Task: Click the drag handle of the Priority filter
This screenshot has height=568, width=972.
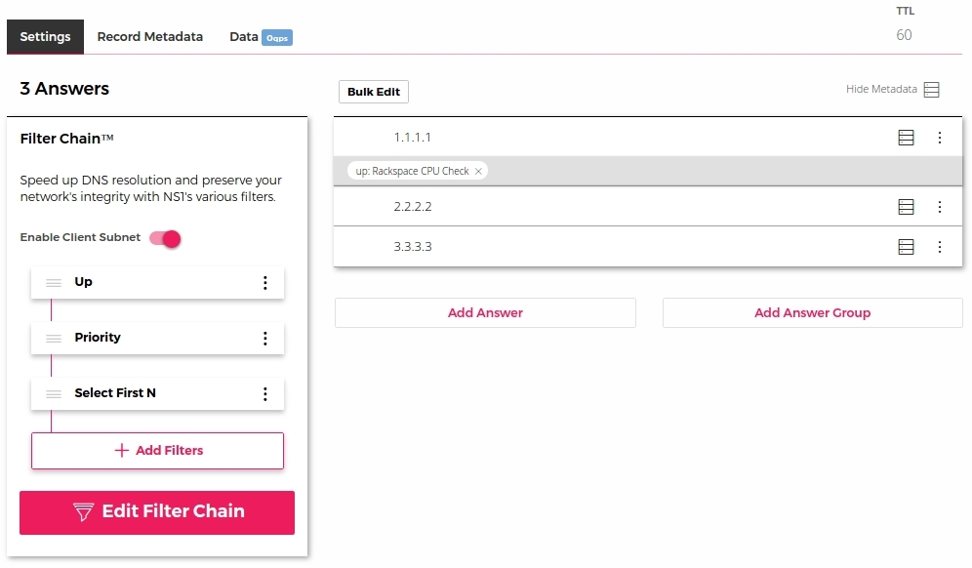Action: pos(54,338)
